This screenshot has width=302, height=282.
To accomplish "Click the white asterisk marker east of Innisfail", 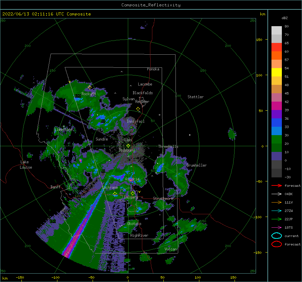I will pos(159,115).
